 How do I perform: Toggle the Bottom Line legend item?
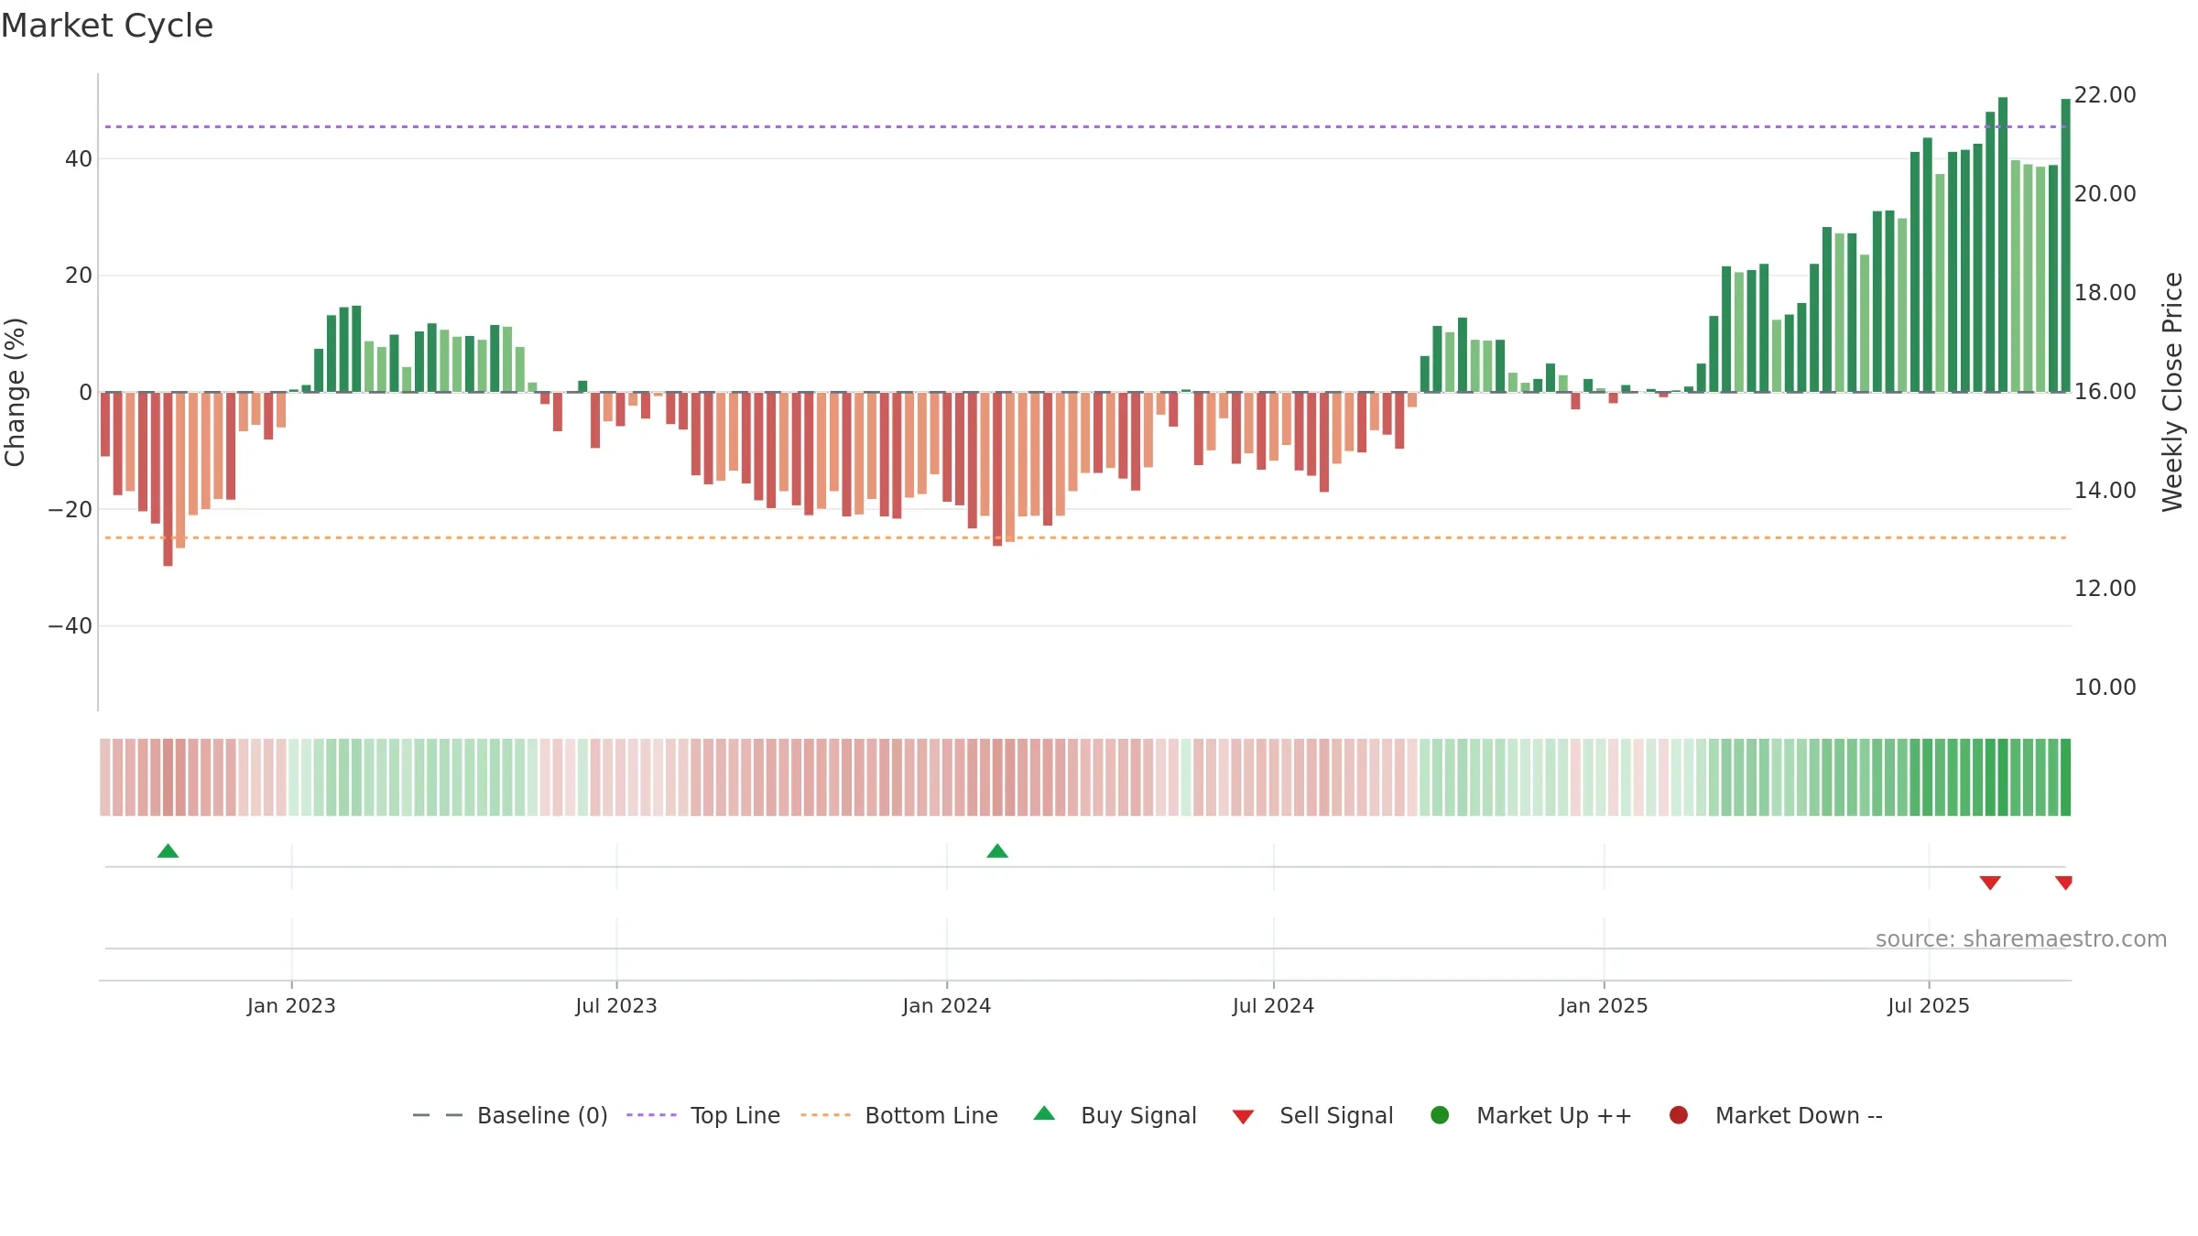click(x=898, y=1115)
